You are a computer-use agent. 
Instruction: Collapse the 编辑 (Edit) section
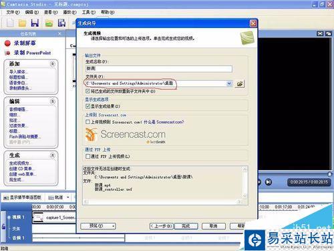(53, 102)
